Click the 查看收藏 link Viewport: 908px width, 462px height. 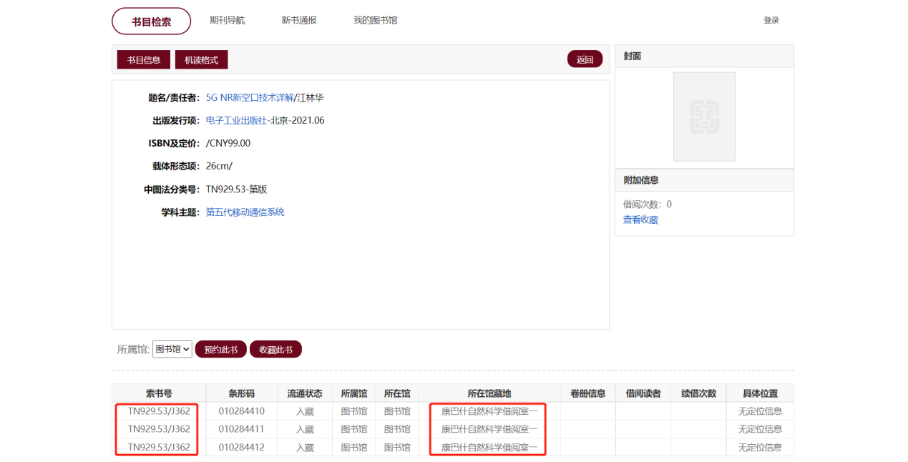point(640,220)
